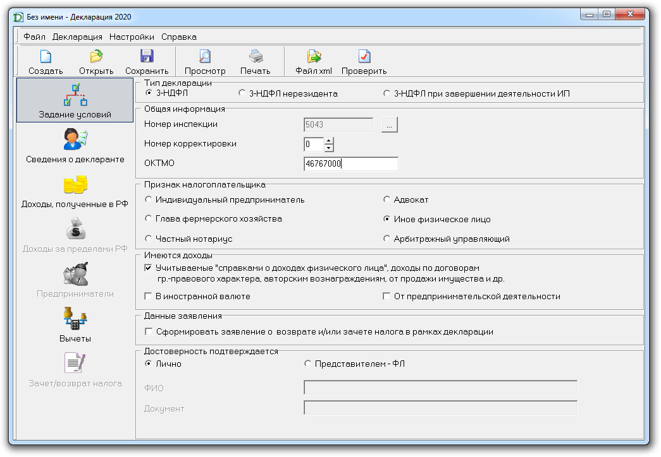
Task: Open the Справка menu
Action: [179, 37]
